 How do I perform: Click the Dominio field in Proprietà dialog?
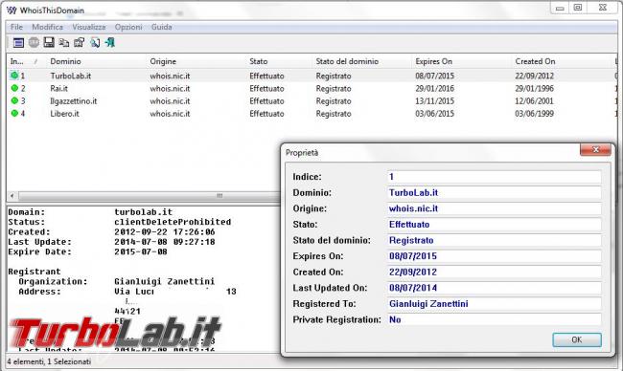pos(494,192)
